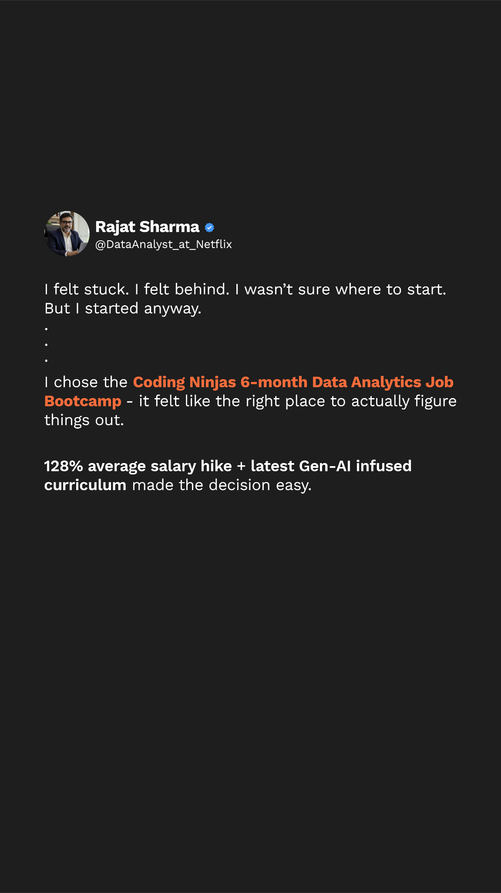Click the Rajat Sharma display name
The height and width of the screenshot is (893, 501).
tap(147, 227)
